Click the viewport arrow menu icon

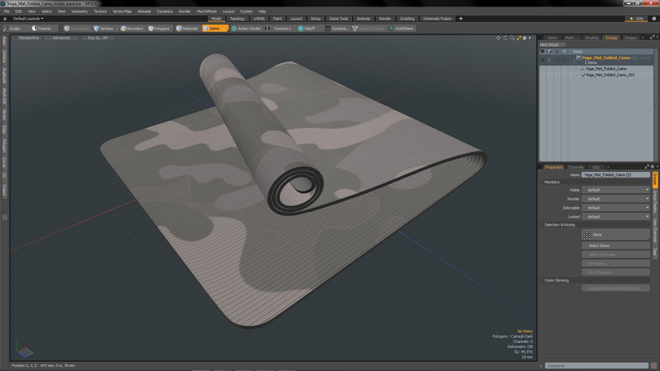[530, 38]
